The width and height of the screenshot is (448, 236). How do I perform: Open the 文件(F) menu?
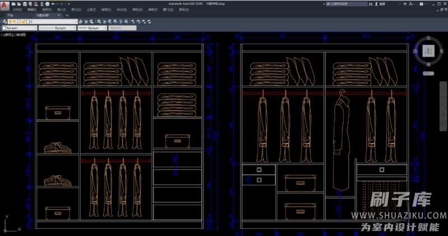(x=17, y=10)
